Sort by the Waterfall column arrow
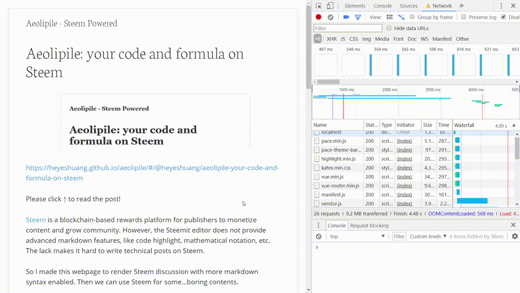 click(x=513, y=125)
